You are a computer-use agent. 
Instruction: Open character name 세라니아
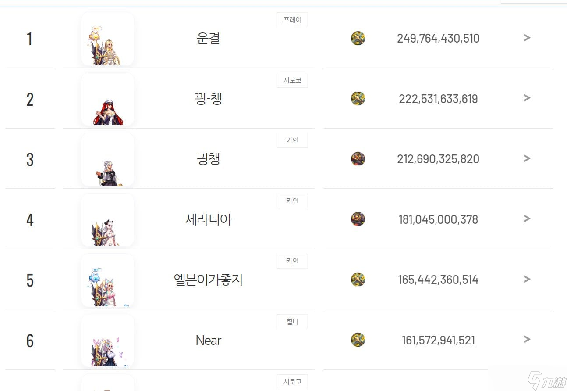coord(208,219)
